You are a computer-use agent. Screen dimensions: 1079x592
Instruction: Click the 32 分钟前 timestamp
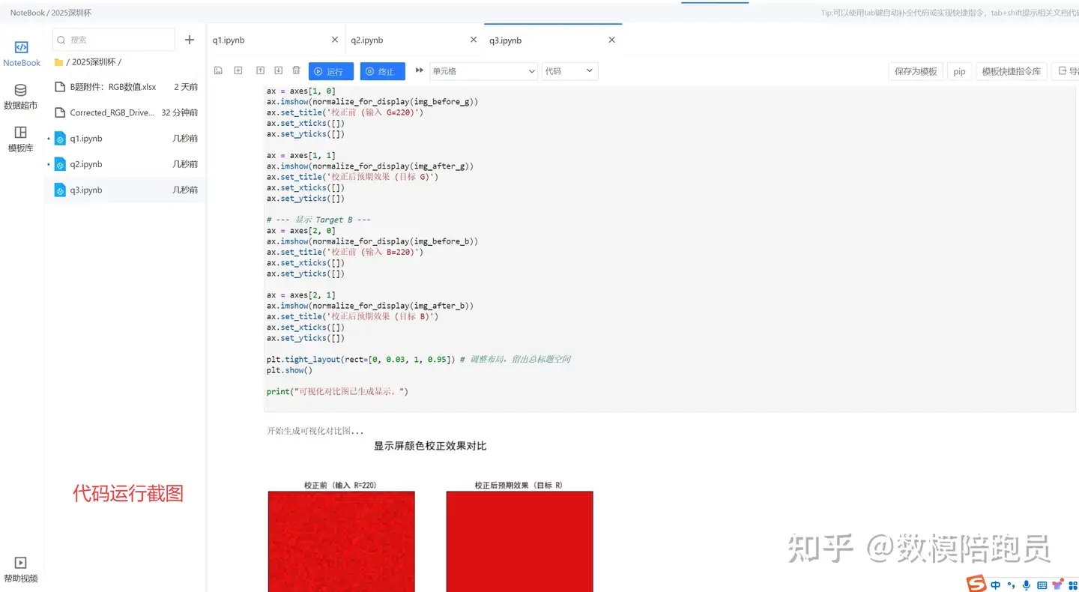coord(180,112)
